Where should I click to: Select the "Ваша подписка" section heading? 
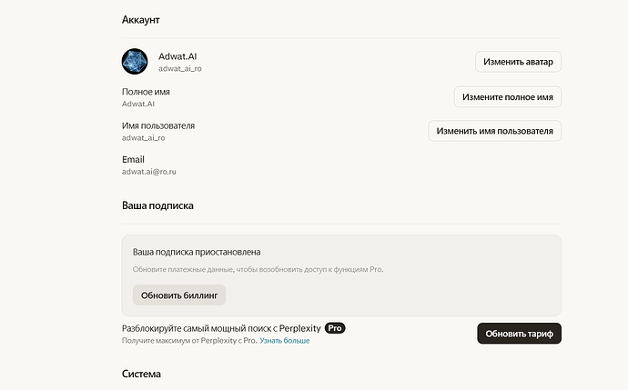point(157,206)
